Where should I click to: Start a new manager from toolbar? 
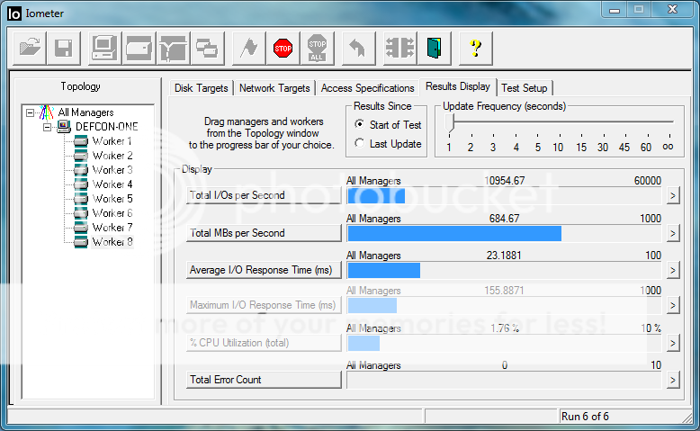pyautogui.click(x=103, y=48)
